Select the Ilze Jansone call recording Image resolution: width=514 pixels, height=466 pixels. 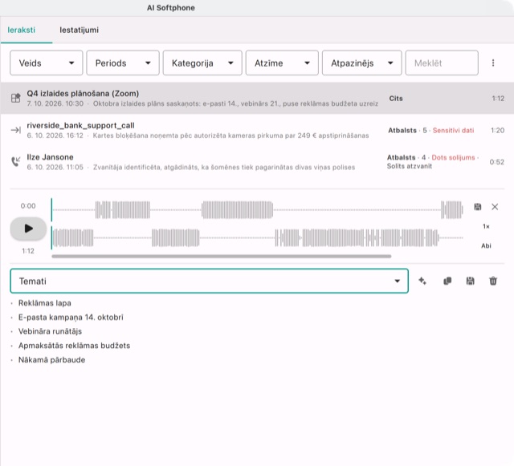coord(257,162)
